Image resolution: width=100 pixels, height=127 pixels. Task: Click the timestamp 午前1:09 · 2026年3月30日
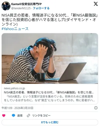coord(17,108)
